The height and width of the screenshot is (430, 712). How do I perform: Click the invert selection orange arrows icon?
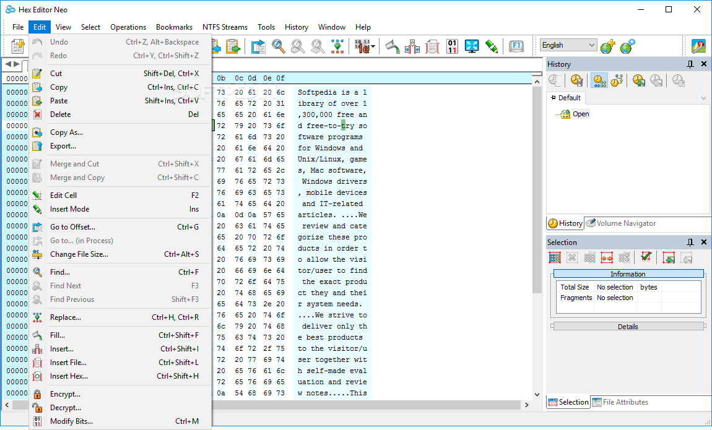pyautogui.click(x=607, y=257)
